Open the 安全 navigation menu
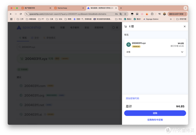196x135 pixels. coord(87,27)
